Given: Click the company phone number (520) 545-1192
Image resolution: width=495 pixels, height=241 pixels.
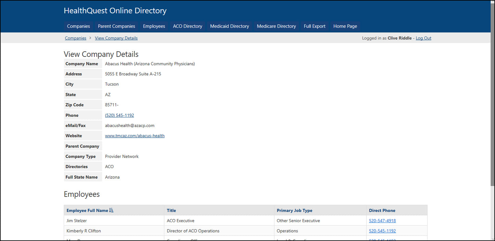Looking at the screenshot, I should click(x=120, y=115).
